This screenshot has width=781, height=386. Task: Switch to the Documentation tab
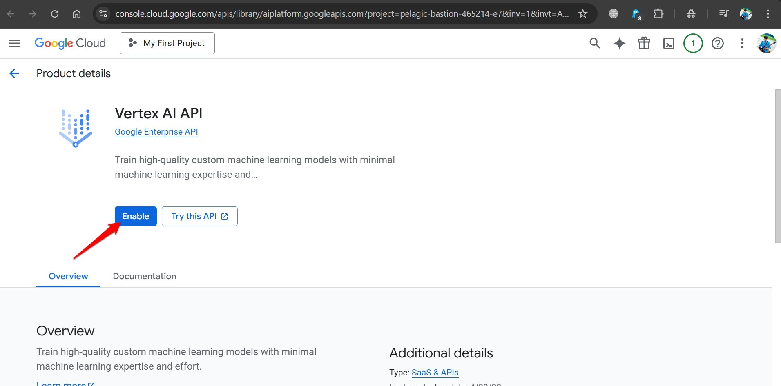click(145, 276)
